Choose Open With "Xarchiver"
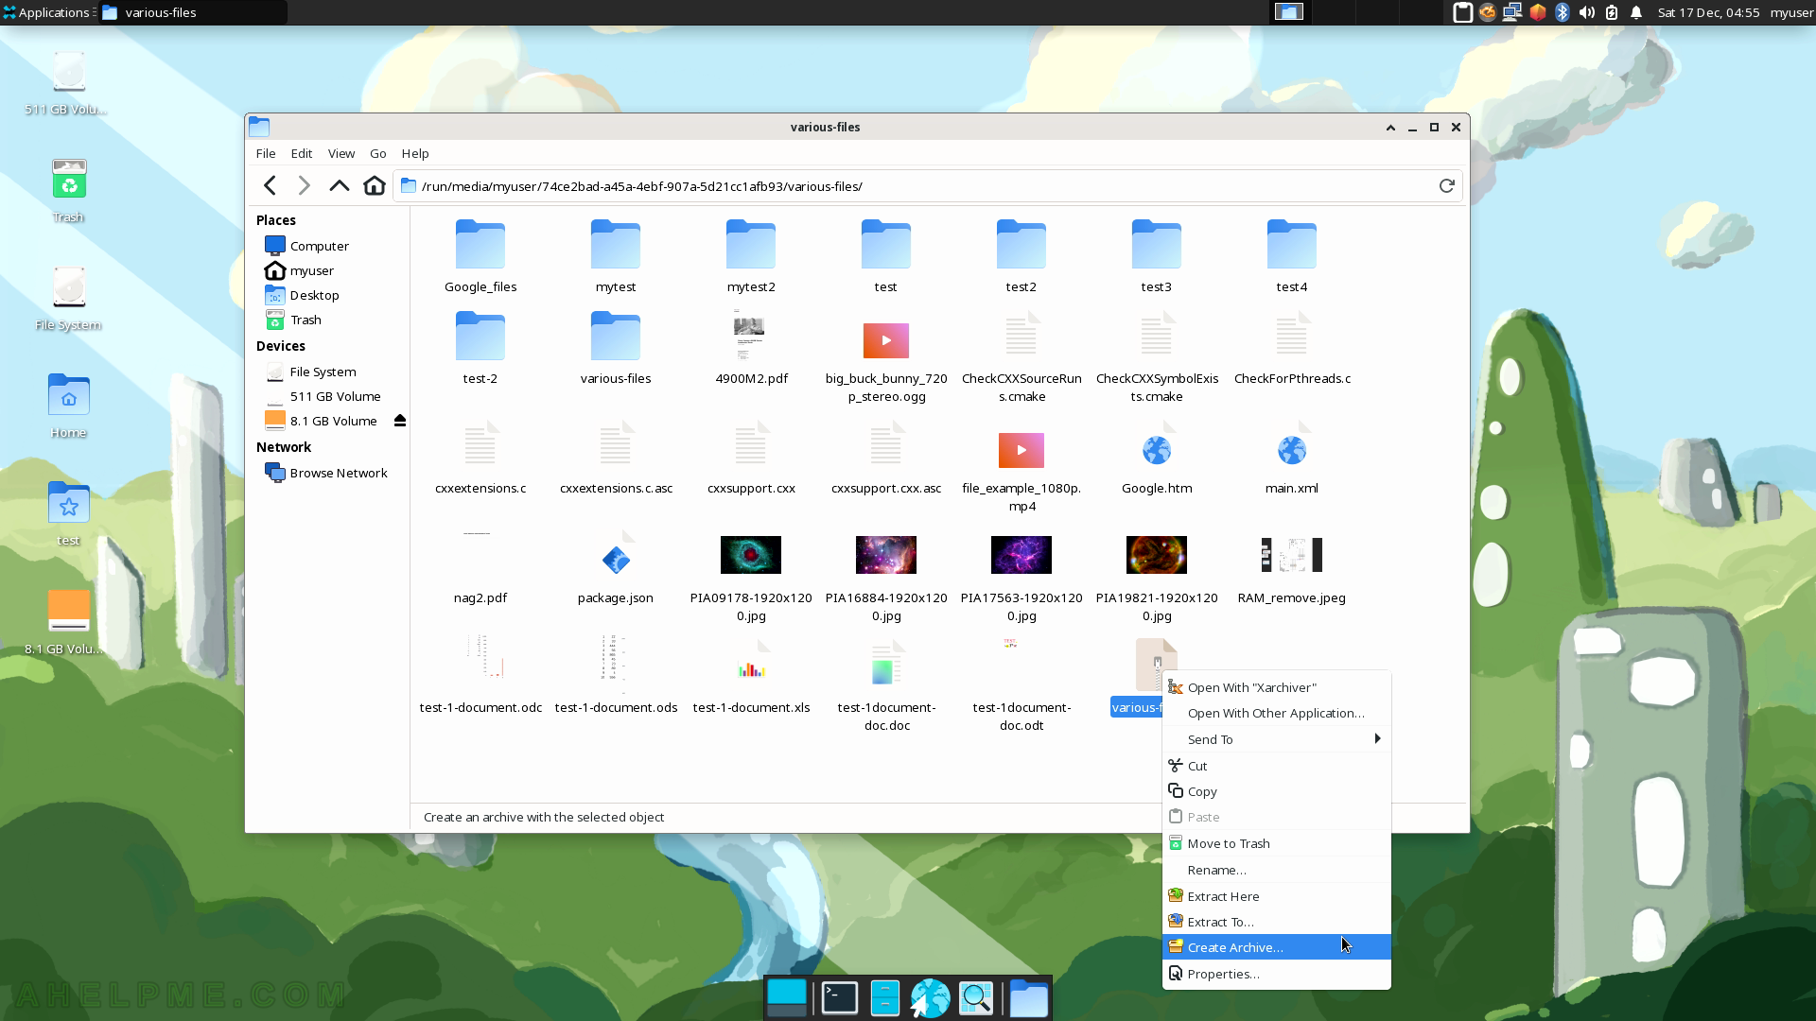 point(1276,687)
